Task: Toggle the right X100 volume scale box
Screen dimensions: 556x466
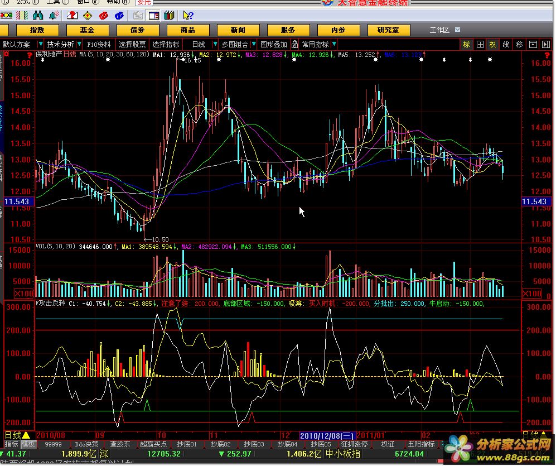Action: pyautogui.click(x=531, y=294)
